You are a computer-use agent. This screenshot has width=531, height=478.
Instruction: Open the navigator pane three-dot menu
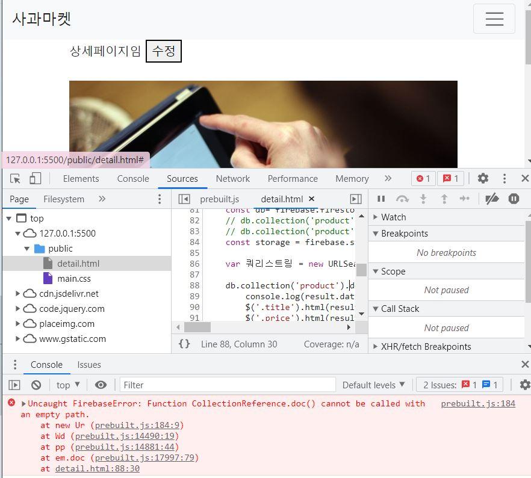point(160,199)
